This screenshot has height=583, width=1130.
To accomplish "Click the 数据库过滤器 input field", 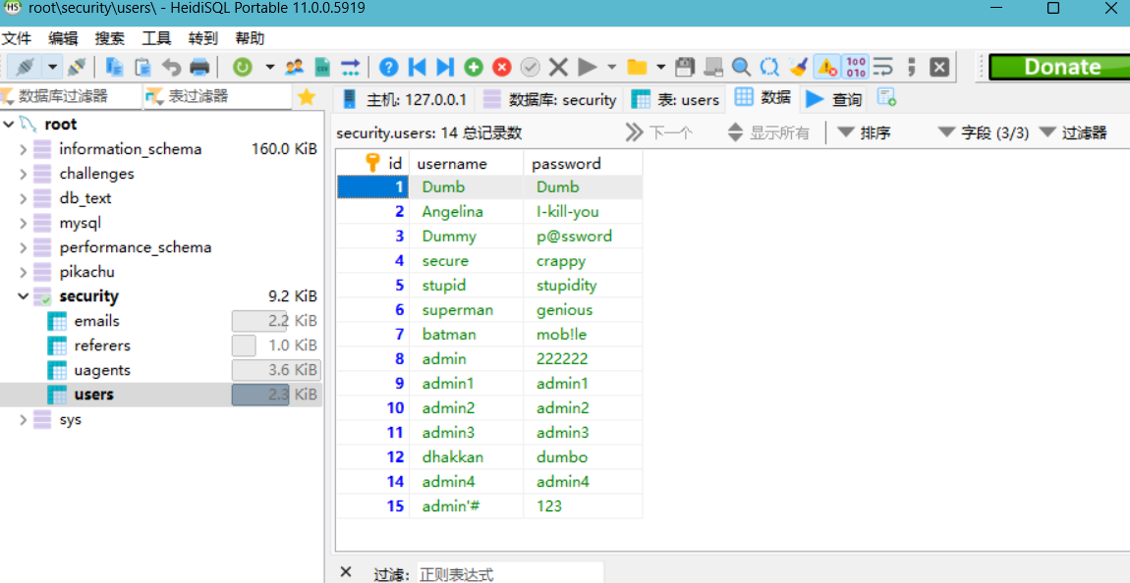I will 71,96.
